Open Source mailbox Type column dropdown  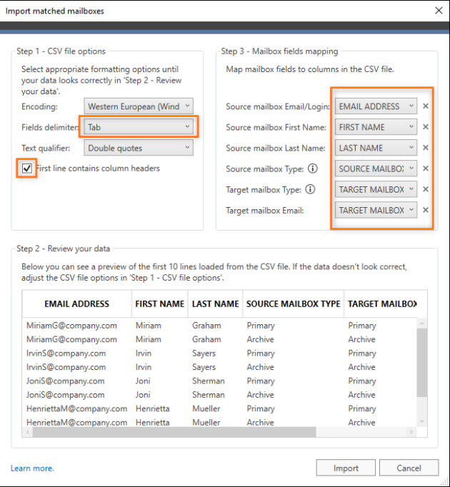[376, 169]
